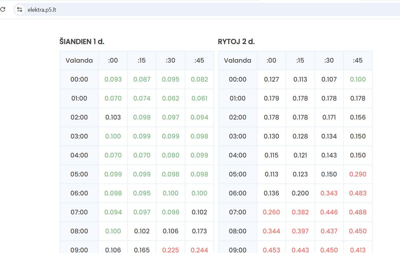The width and height of the screenshot is (400, 253).
Task: Click the 04:00 row label in today's table
Action: point(79,155)
